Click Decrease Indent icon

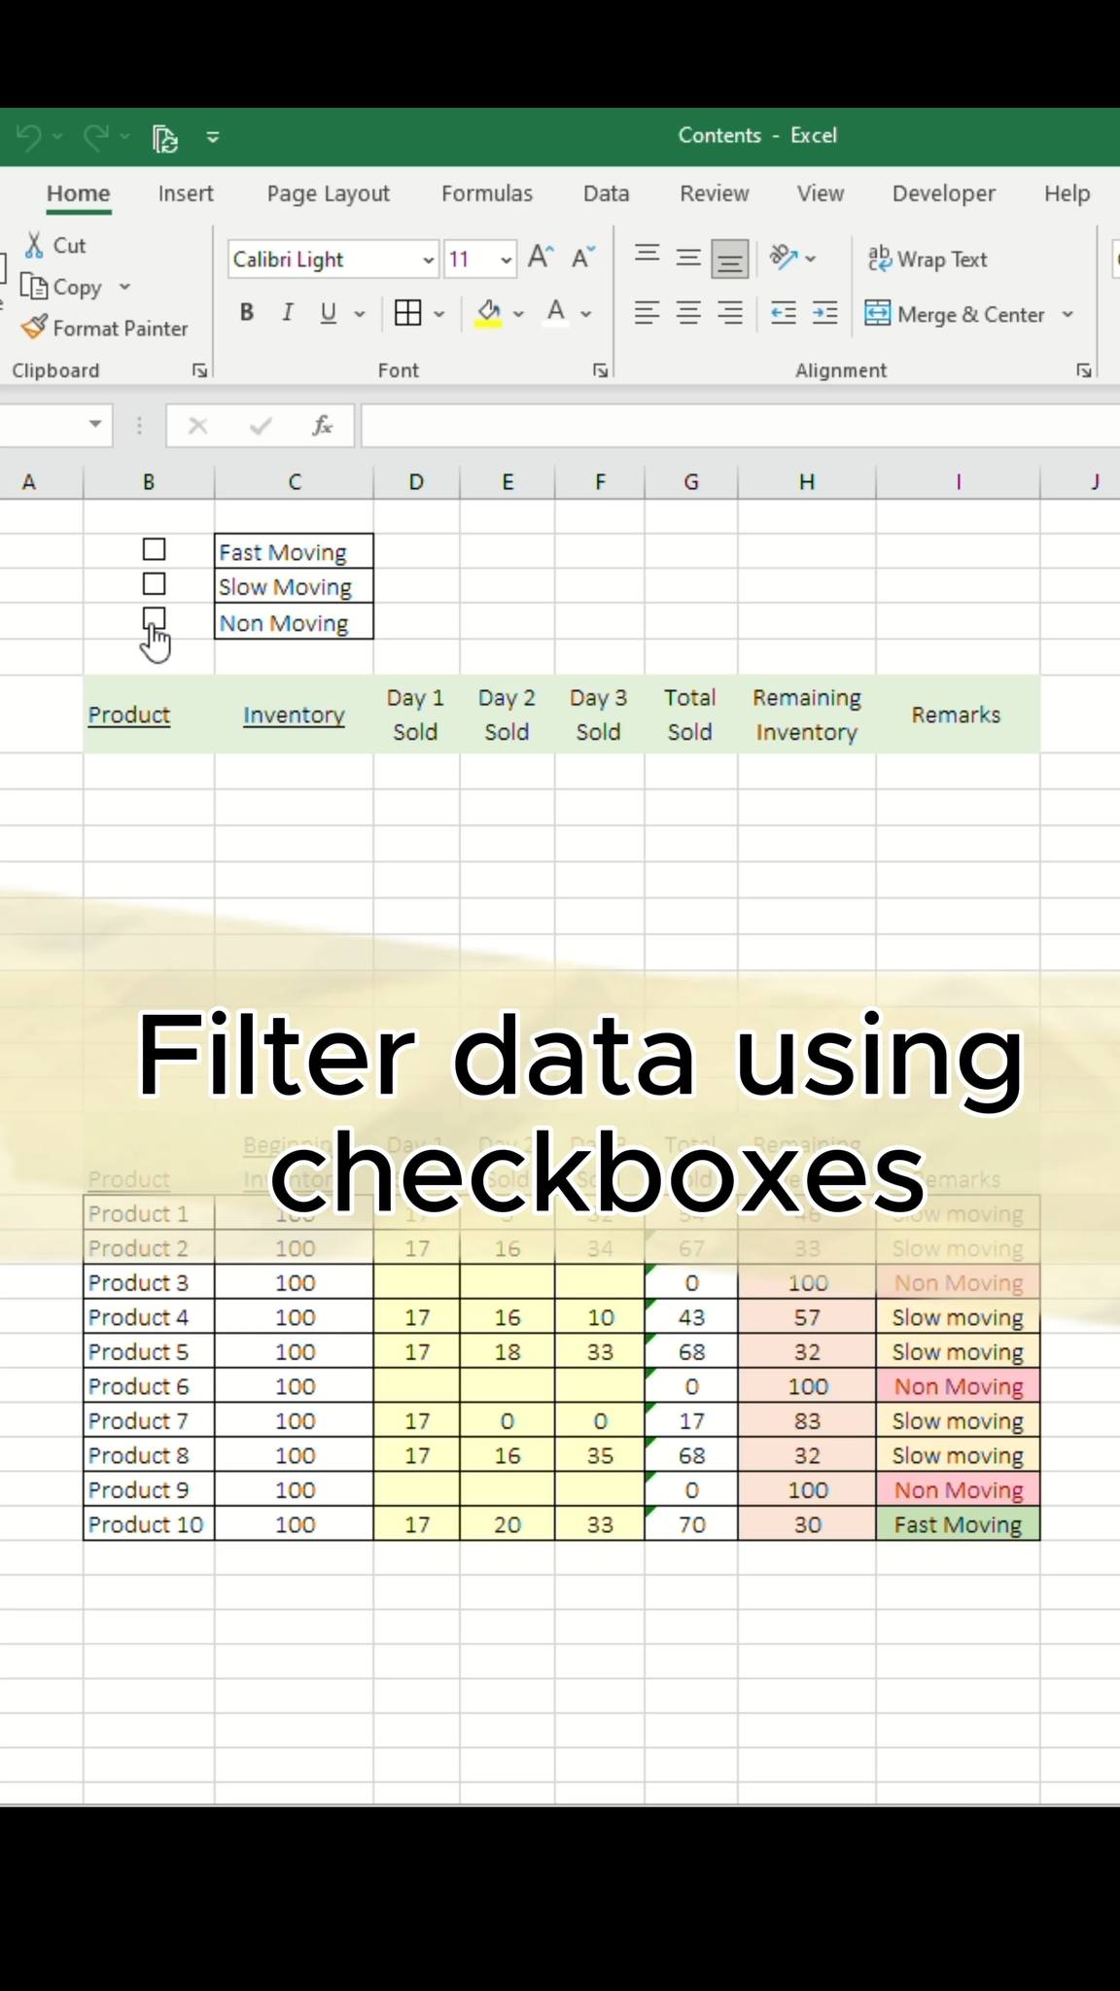784,313
